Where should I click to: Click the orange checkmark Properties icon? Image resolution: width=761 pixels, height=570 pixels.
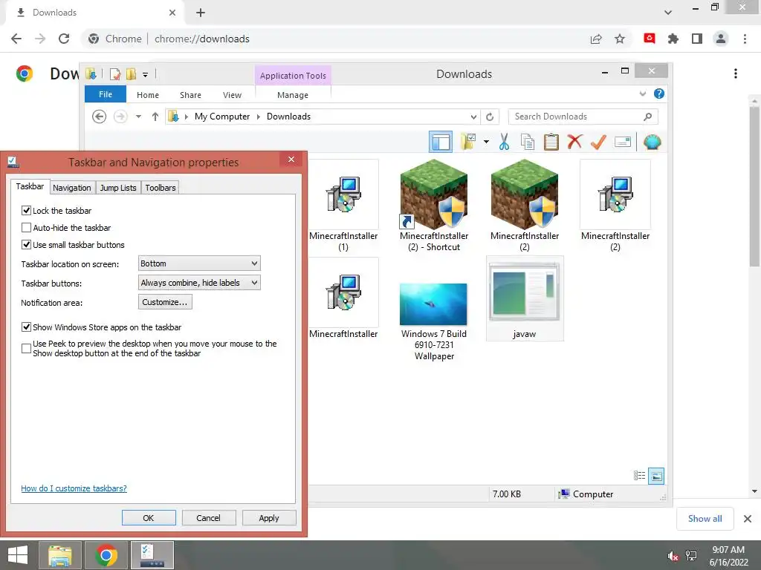click(x=598, y=142)
